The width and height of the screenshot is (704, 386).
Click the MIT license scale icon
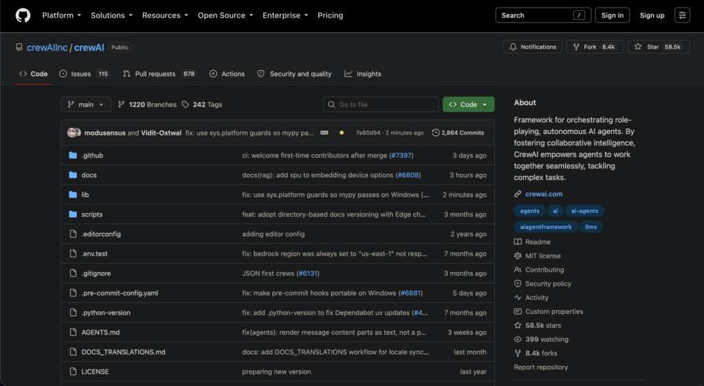518,256
